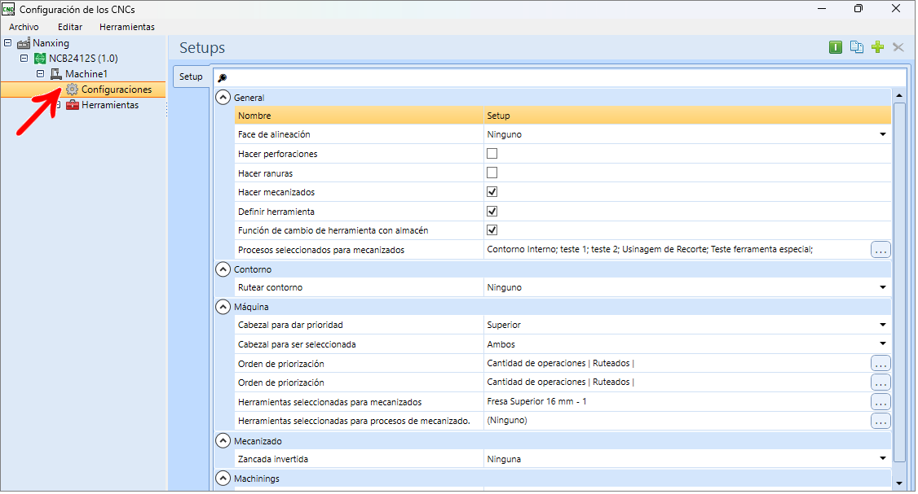Viewport: 918px width, 494px height.
Task: Select Configuraciones tree item
Action: pos(117,90)
